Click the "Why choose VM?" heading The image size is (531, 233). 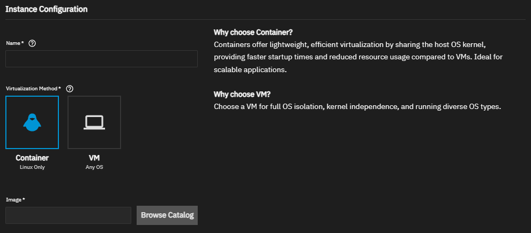[242, 94]
